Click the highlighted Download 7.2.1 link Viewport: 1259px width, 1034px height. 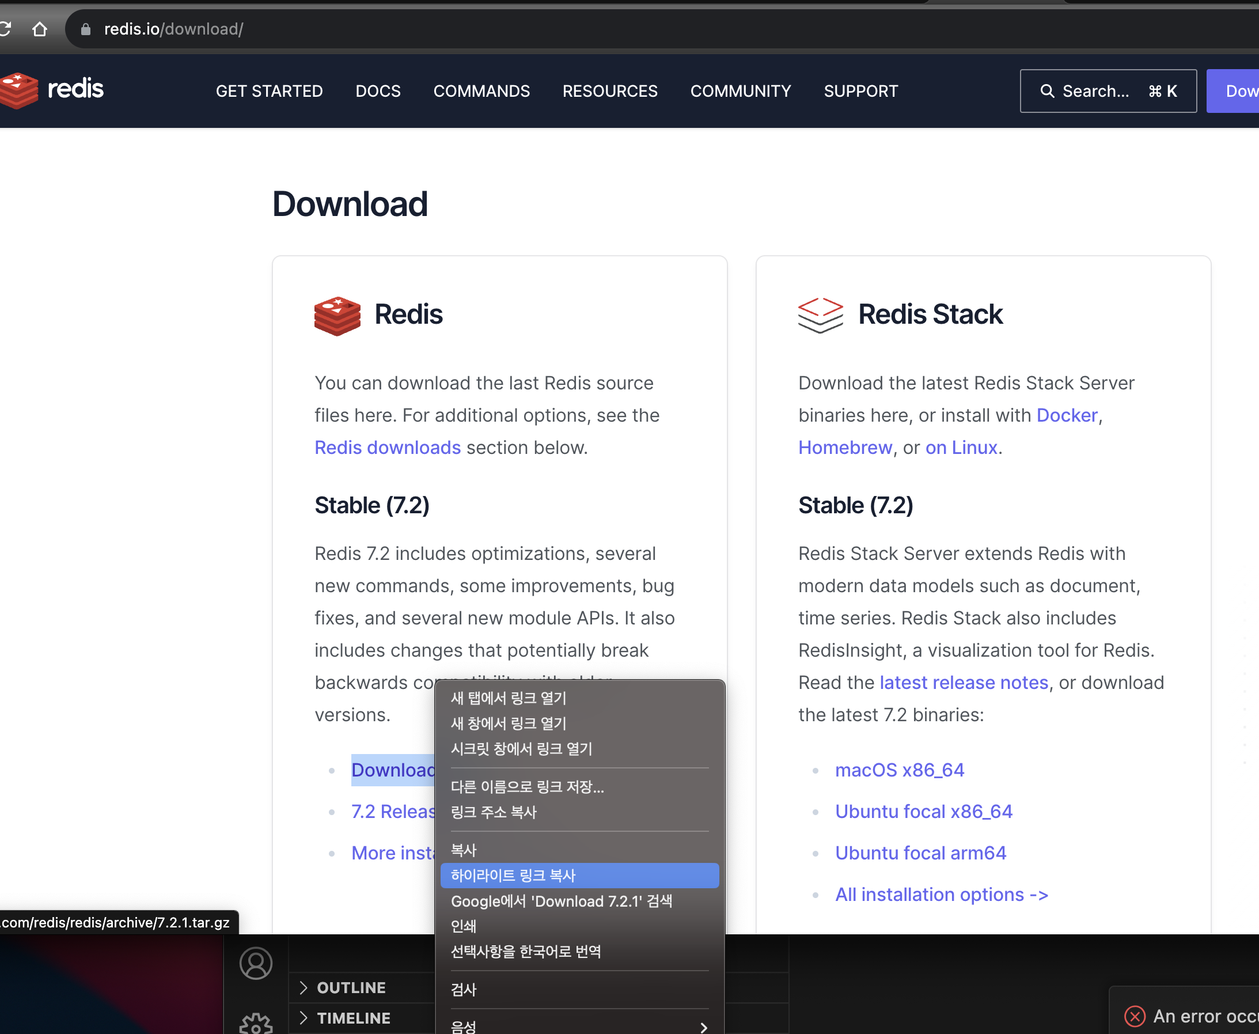(x=393, y=770)
